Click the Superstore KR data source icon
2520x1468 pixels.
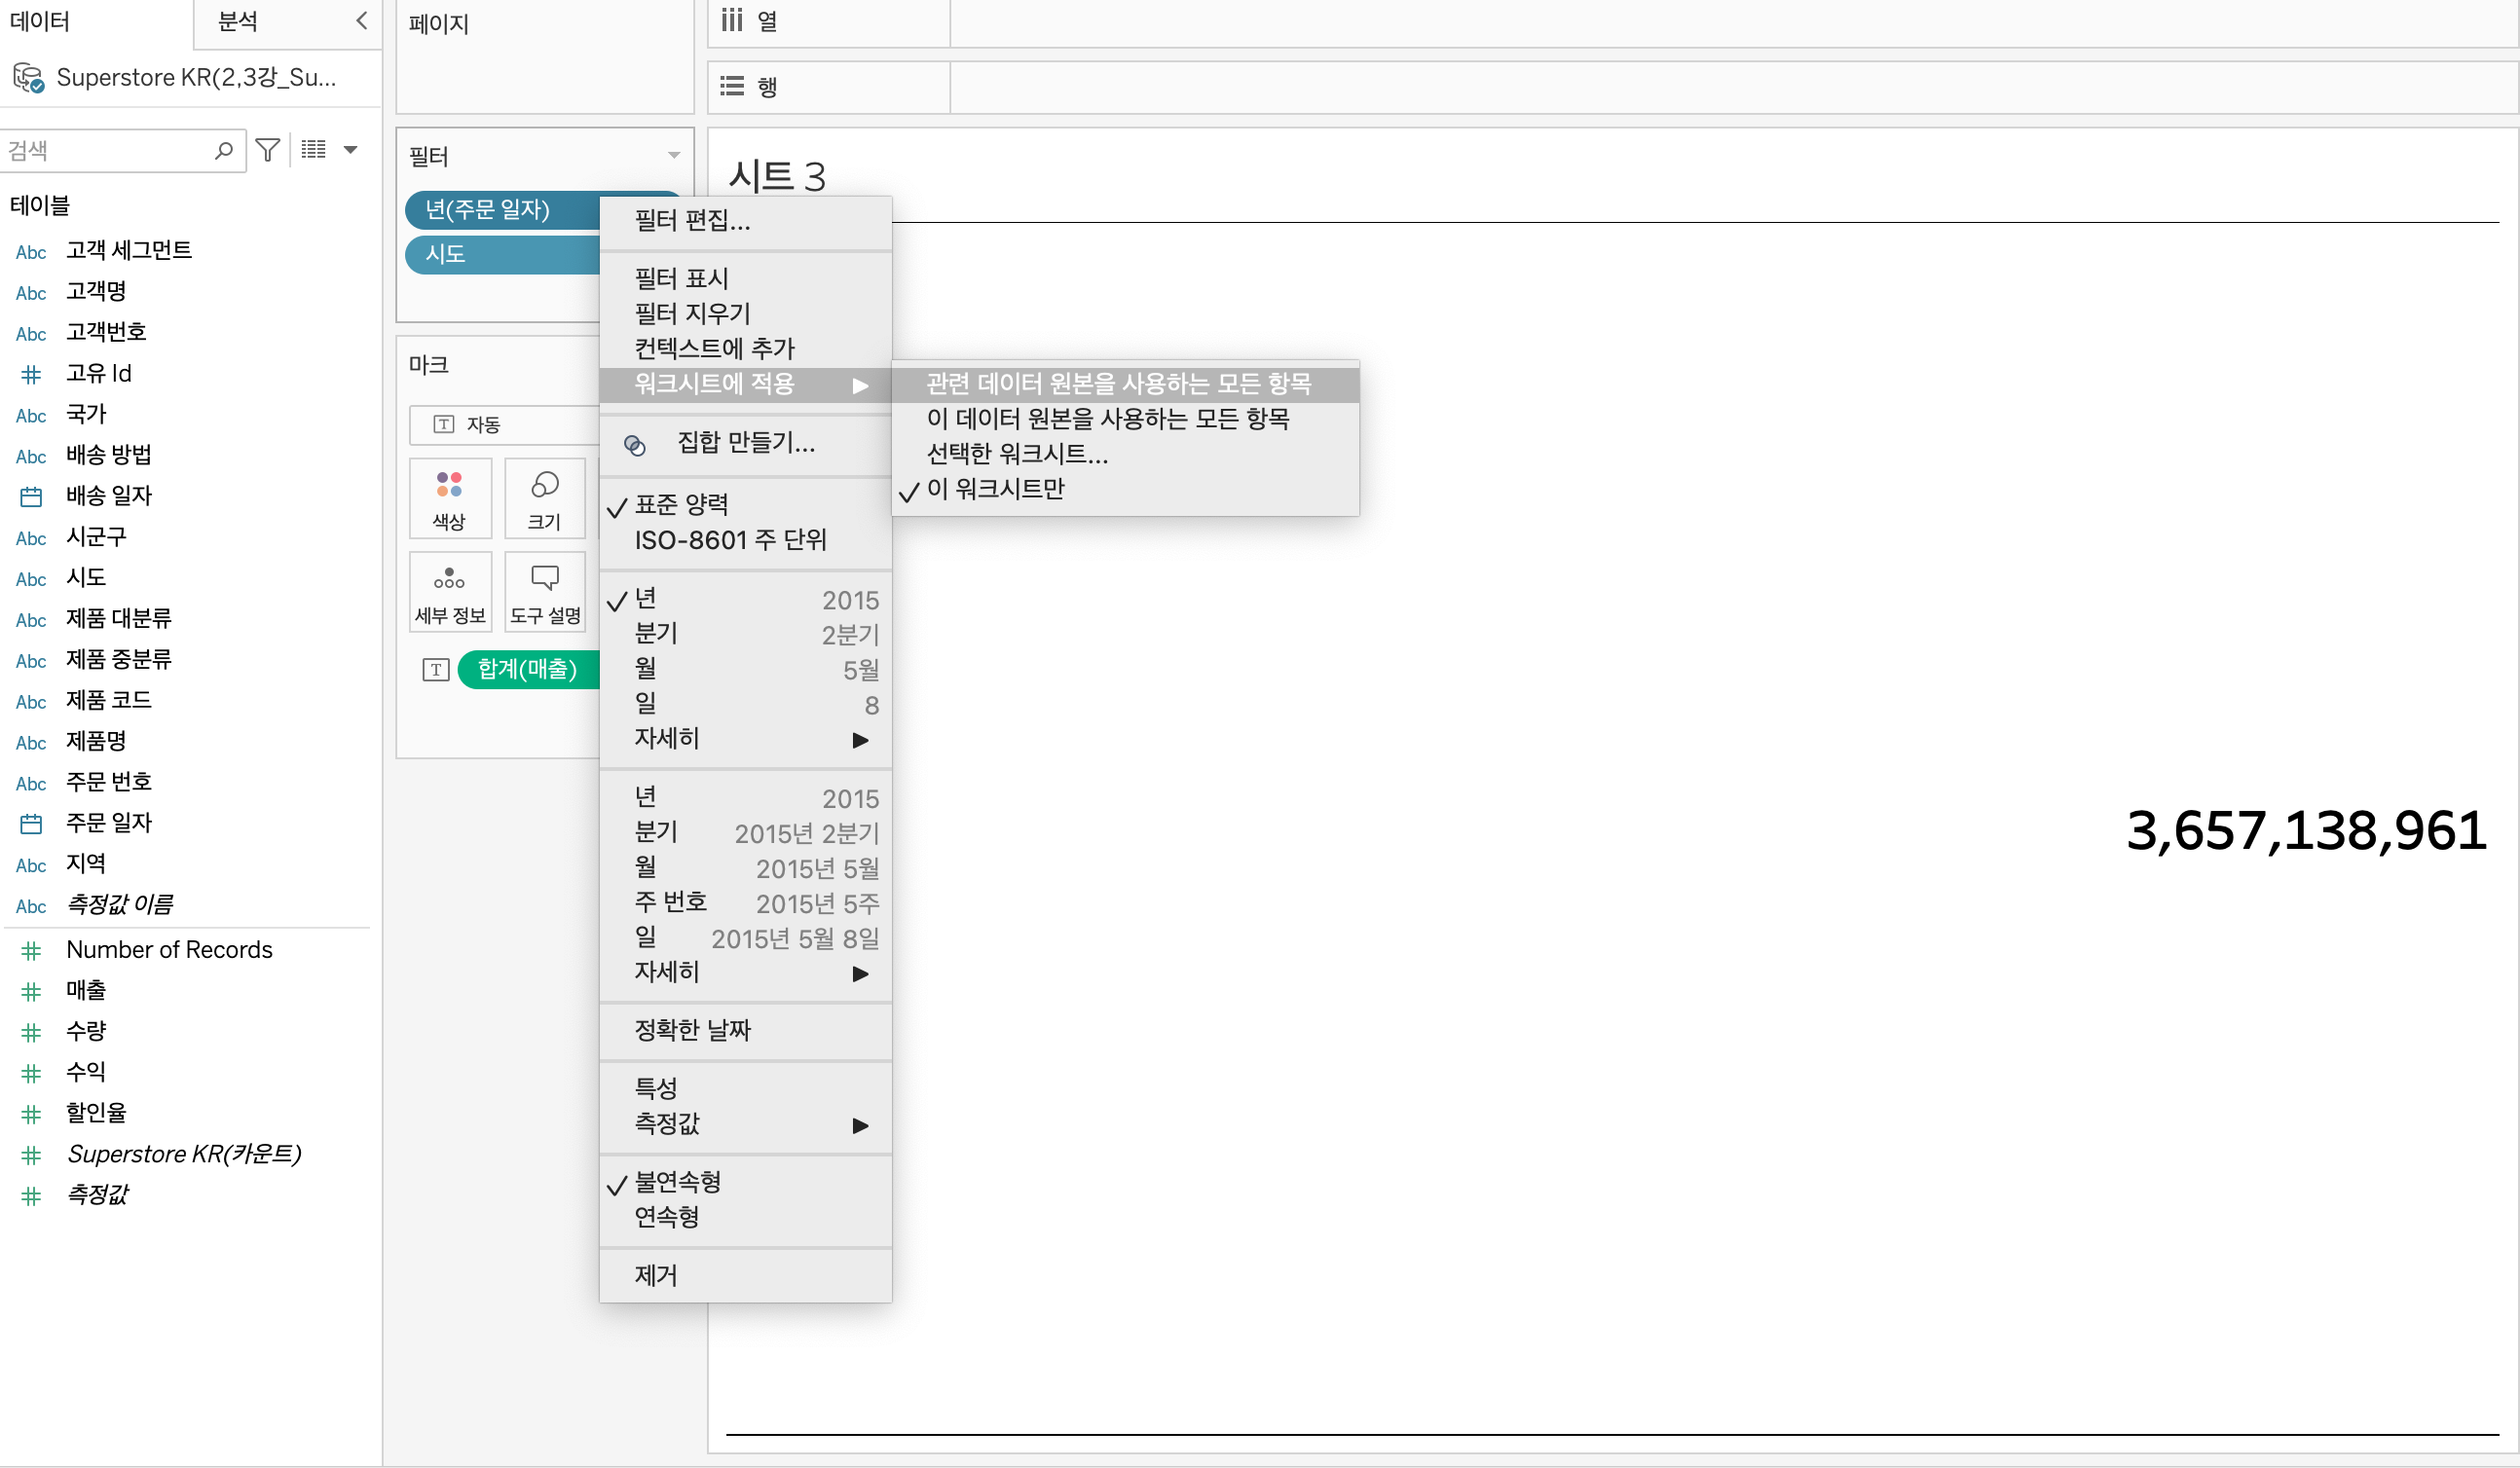[28, 78]
